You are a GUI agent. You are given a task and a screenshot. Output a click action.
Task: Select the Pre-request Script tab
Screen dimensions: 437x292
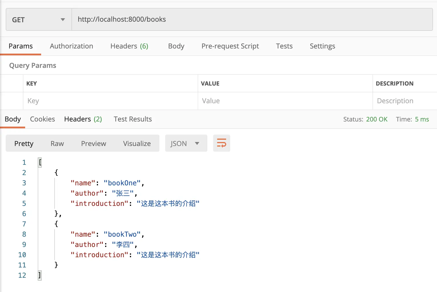pyautogui.click(x=230, y=46)
